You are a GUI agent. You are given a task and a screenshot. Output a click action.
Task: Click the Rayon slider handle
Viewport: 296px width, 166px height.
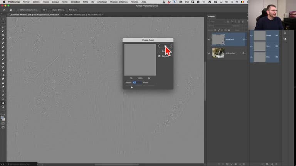[132, 87]
